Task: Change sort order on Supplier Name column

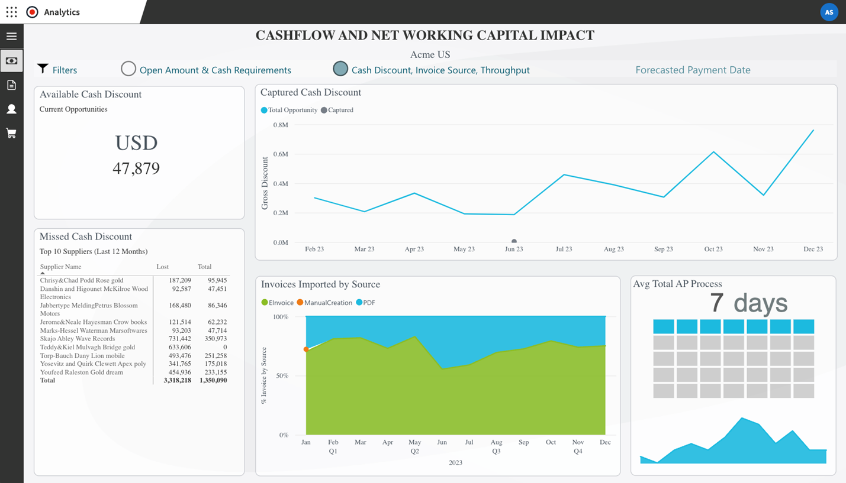Action: [x=60, y=267]
